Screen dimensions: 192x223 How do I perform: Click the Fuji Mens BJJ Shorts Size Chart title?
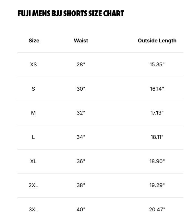point(71,13)
